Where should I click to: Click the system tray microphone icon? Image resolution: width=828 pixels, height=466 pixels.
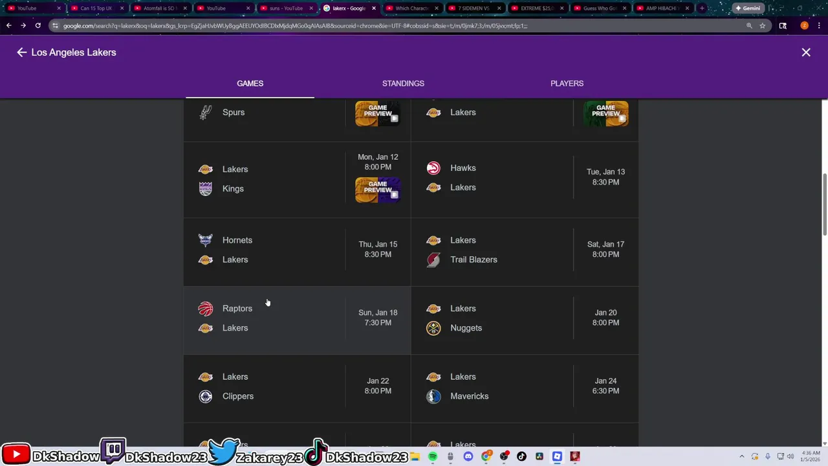[x=768, y=457]
